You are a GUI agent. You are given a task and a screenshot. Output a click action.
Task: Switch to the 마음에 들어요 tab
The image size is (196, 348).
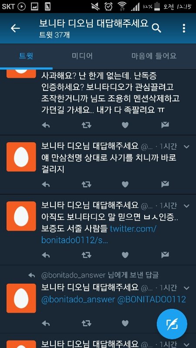(154, 56)
